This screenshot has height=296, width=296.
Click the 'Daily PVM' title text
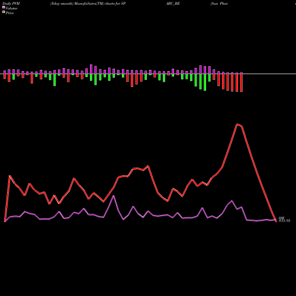tap(11, 4)
